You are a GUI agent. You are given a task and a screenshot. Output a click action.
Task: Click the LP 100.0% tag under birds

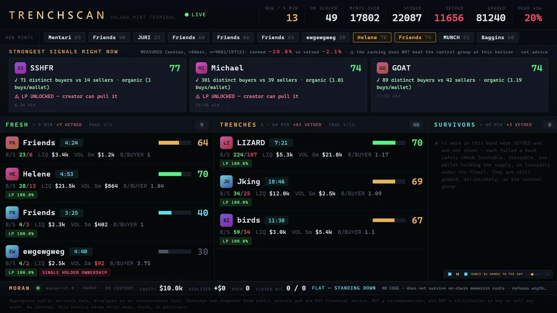[x=235, y=241]
